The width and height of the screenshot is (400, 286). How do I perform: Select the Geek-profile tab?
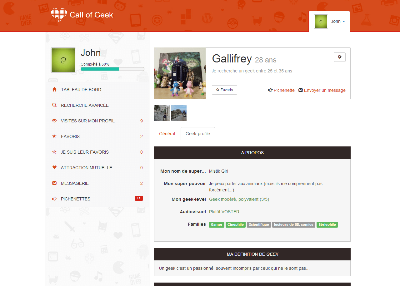click(x=198, y=134)
